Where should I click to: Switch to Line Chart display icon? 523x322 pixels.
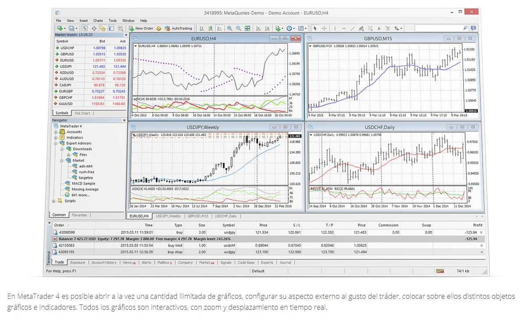(219, 28)
